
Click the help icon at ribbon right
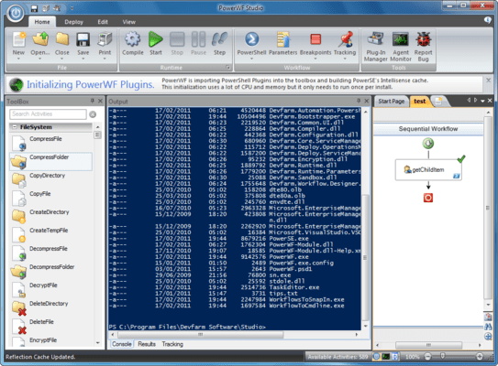(x=488, y=20)
